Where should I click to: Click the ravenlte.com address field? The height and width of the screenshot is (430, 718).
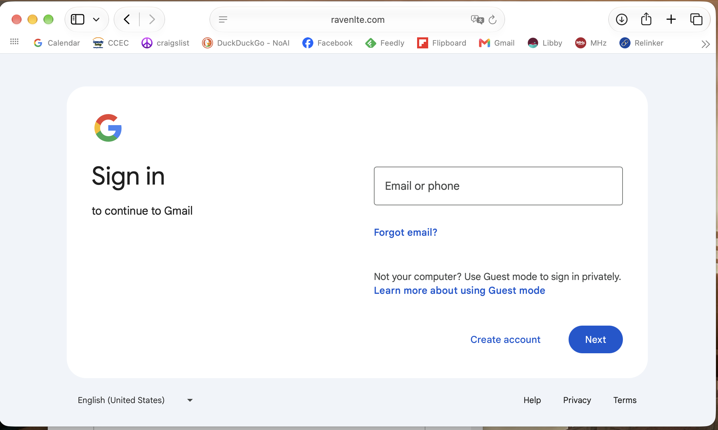[357, 20]
